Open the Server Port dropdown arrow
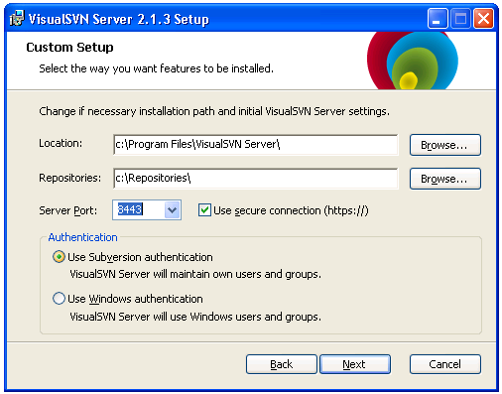 click(x=172, y=210)
